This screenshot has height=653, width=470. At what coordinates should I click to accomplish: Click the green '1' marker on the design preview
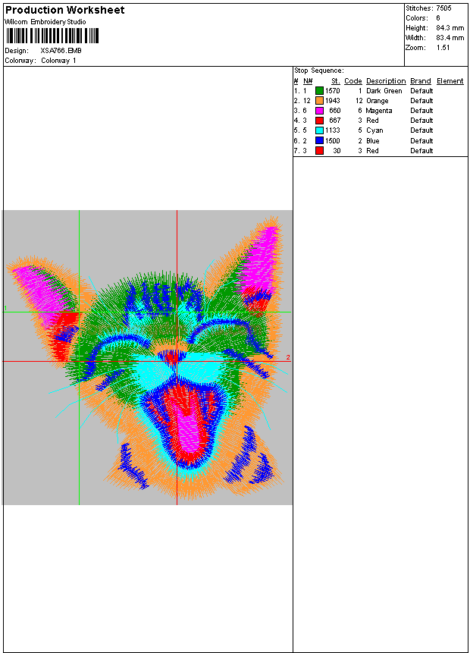tap(5, 308)
